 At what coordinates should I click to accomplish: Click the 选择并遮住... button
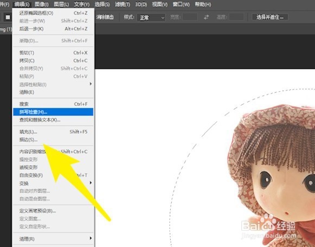(x=270, y=17)
